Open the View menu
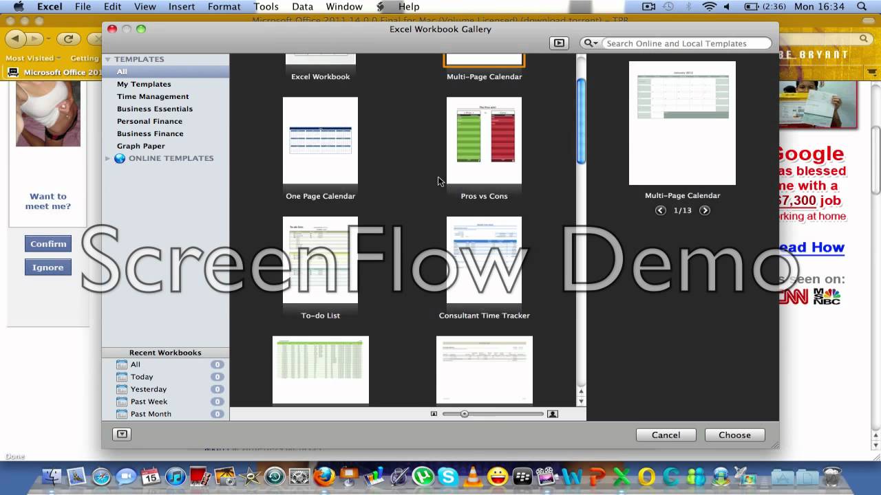881x495 pixels. [145, 7]
